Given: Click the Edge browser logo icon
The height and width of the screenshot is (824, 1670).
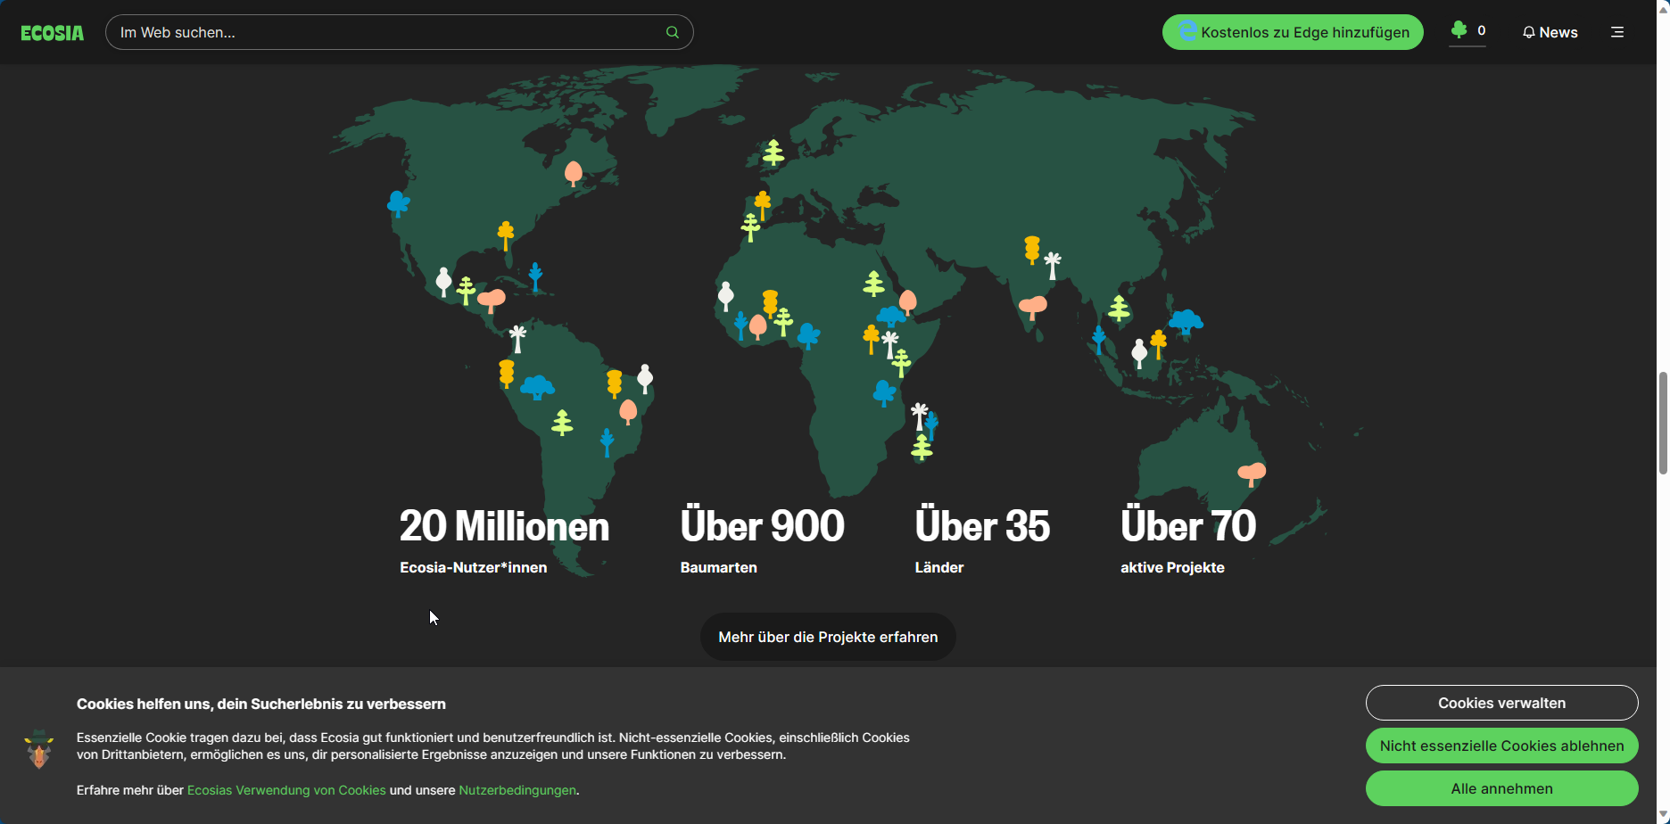Looking at the screenshot, I should click(x=1187, y=32).
